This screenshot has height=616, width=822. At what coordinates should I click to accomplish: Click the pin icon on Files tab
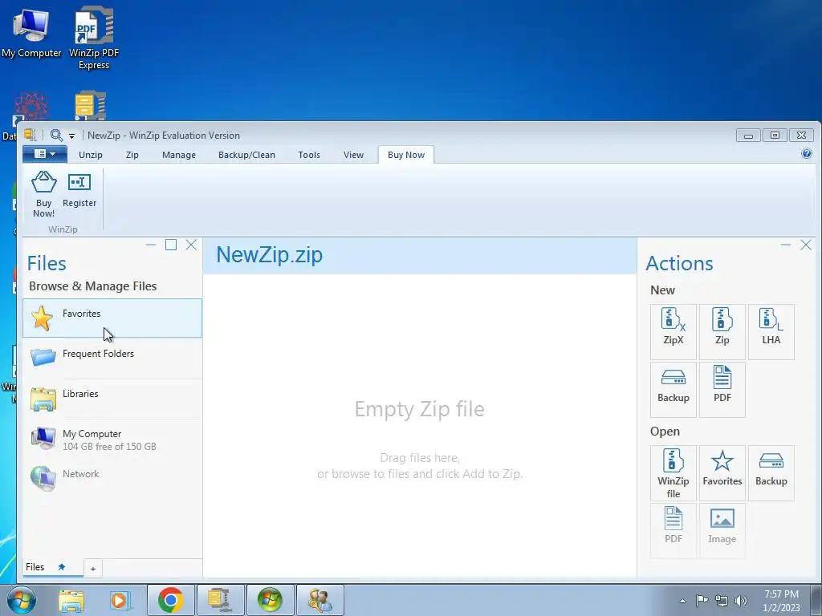coord(61,567)
